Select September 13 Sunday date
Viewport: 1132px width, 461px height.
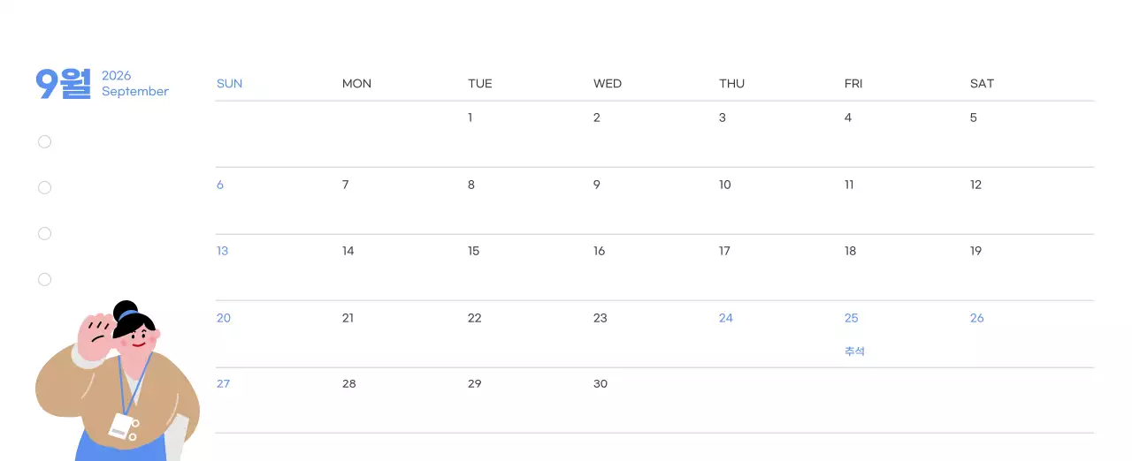tap(223, 252)
